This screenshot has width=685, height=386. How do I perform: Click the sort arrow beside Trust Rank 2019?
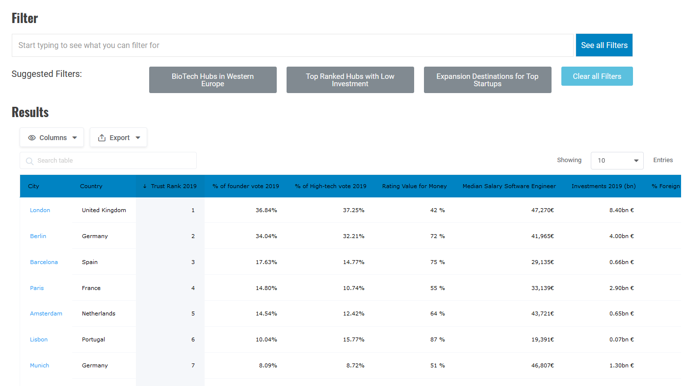[145, 186]
